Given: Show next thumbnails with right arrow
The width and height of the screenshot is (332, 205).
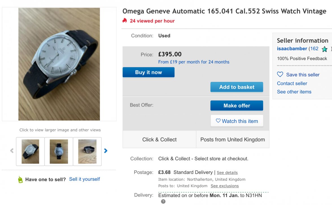Looking at the screenshot, I should coord(106,151).
